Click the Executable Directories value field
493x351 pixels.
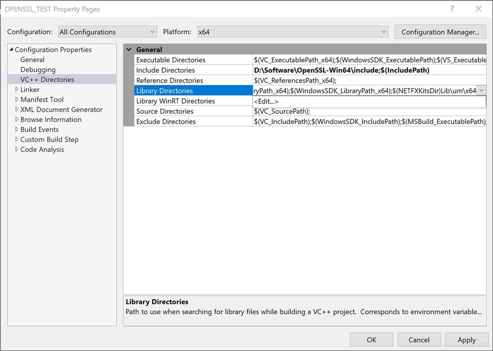point(370,60)
